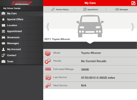Open Showroom car icon in sidebar
Image resolution: width=137 pixels, height=100 pixels.
3,37
